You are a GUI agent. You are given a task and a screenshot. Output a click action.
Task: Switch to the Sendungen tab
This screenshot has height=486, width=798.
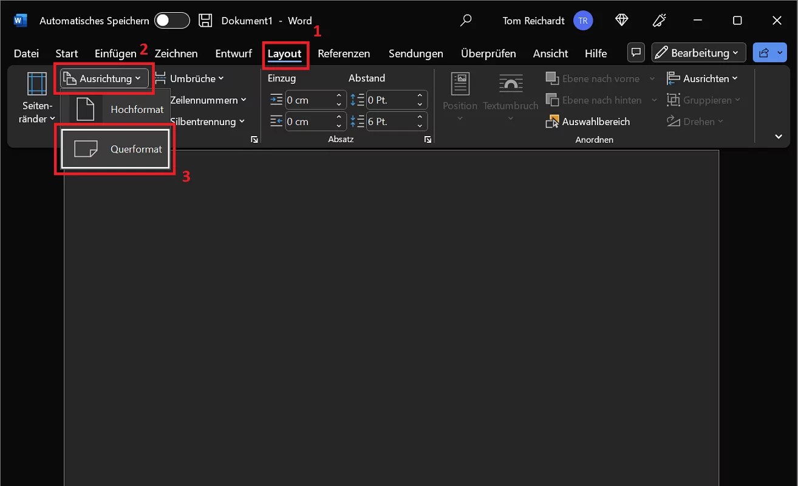(416, 53)
